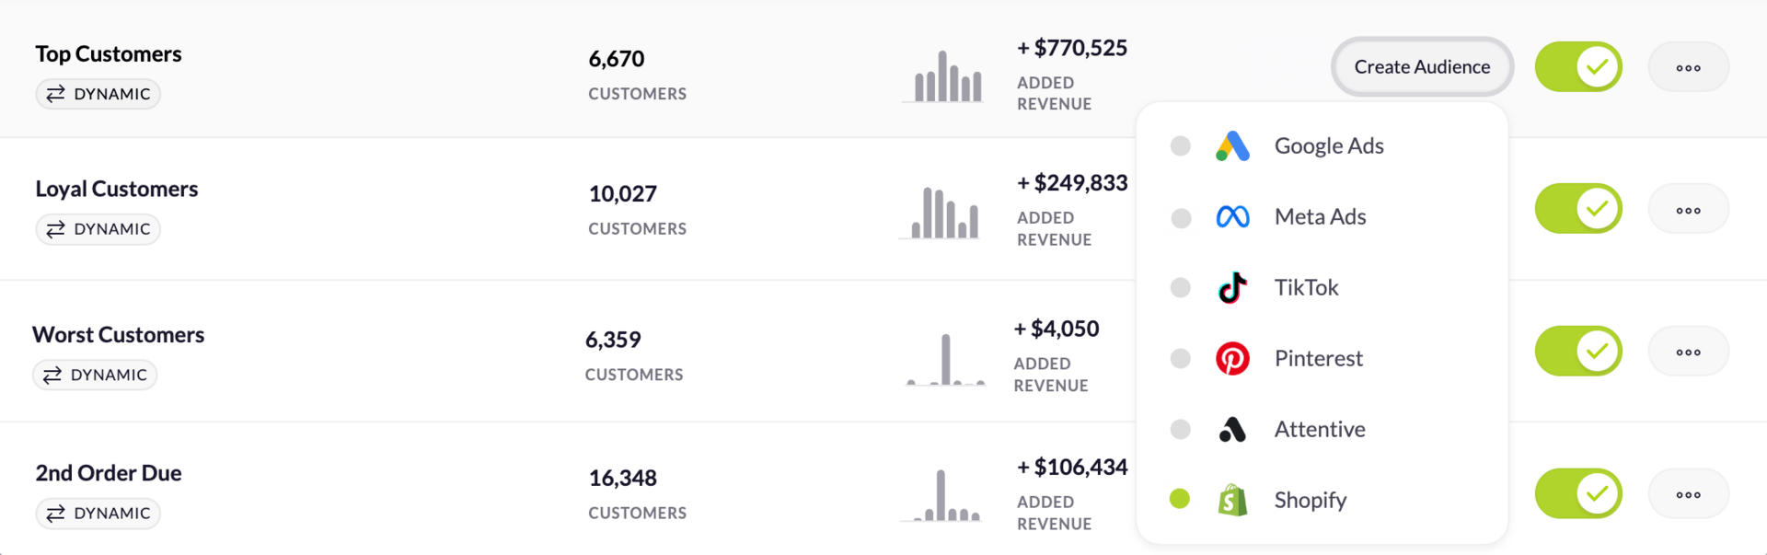
Task: Disable the Top Customers toggle switch
Action: (1577, 67)
